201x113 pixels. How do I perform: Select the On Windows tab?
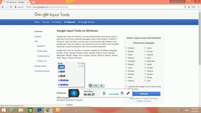pos(70,22)
